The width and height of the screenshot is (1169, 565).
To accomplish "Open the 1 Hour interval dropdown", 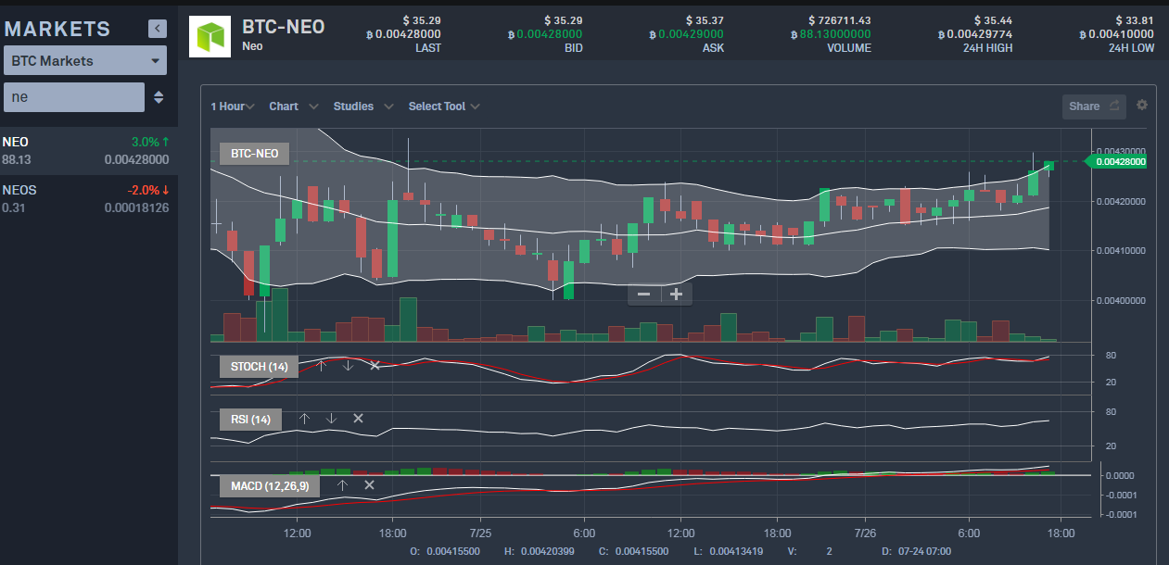I will (x=233, y=107).
